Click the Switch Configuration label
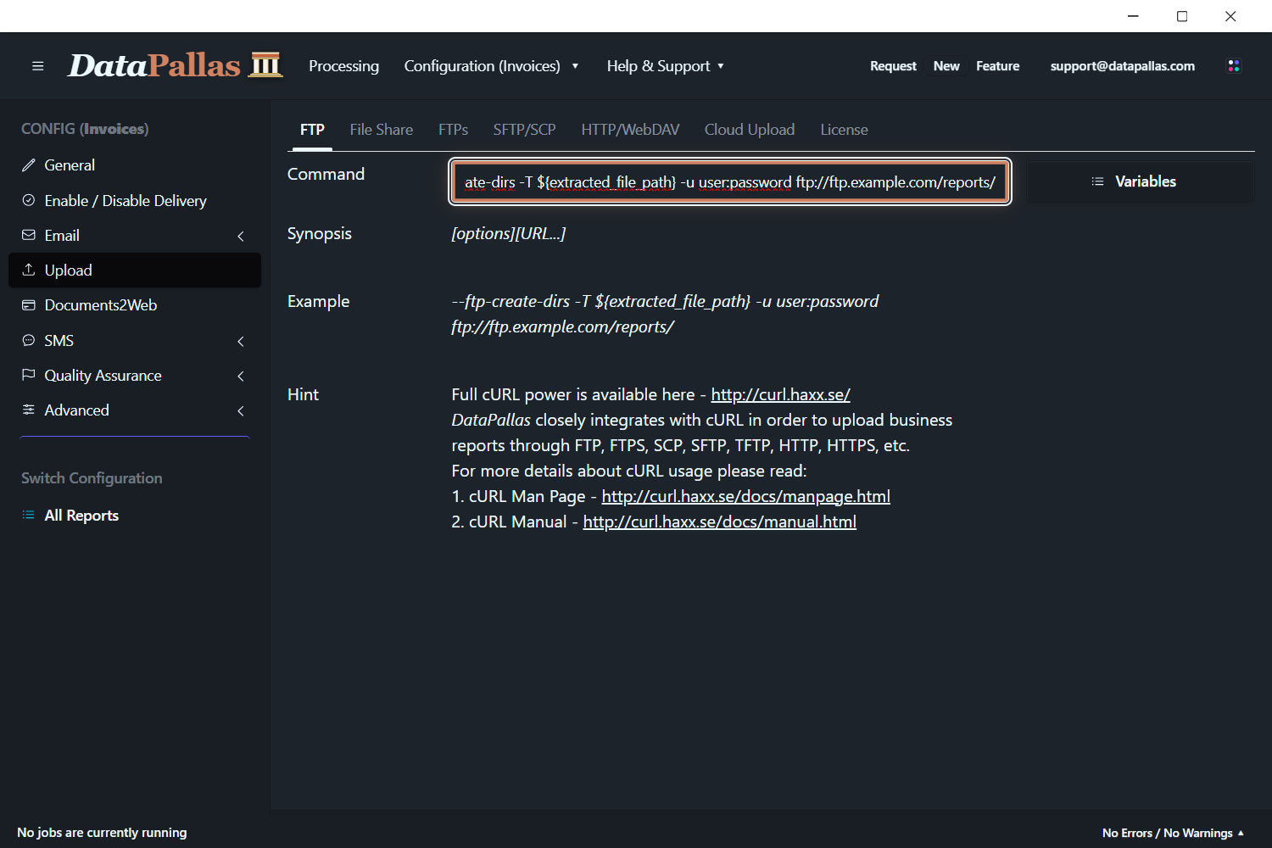Screen dimensions: 1272x848 tap(92, 478)
